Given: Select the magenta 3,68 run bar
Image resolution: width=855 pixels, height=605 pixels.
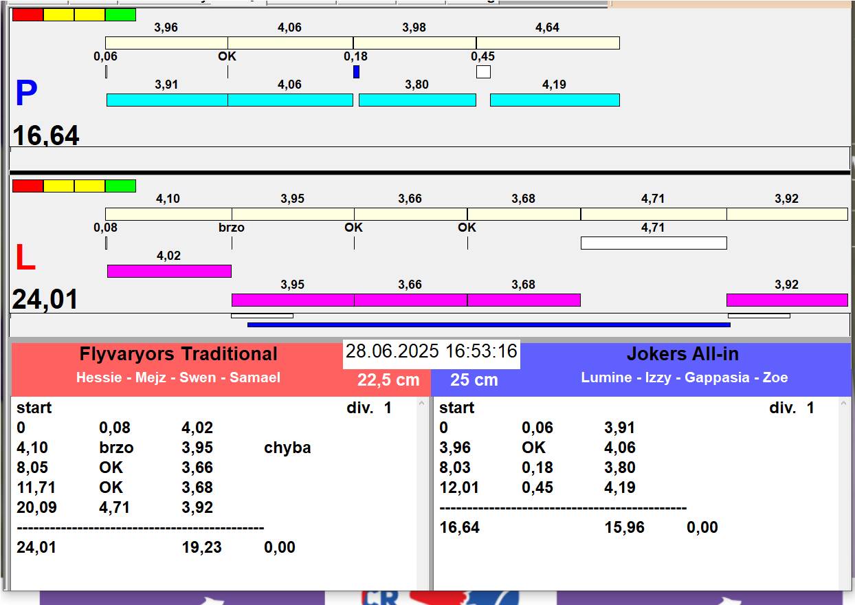Looking at the screenshot, I should tap(524, 300).
